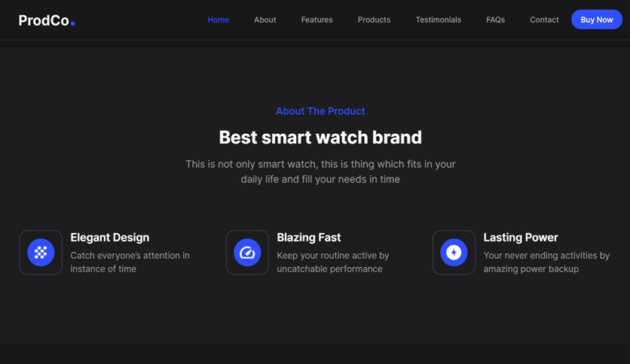This screenshot has width=630, height=364.
Task: Click 'Your never ending activities' description
Action: (546, 262)
